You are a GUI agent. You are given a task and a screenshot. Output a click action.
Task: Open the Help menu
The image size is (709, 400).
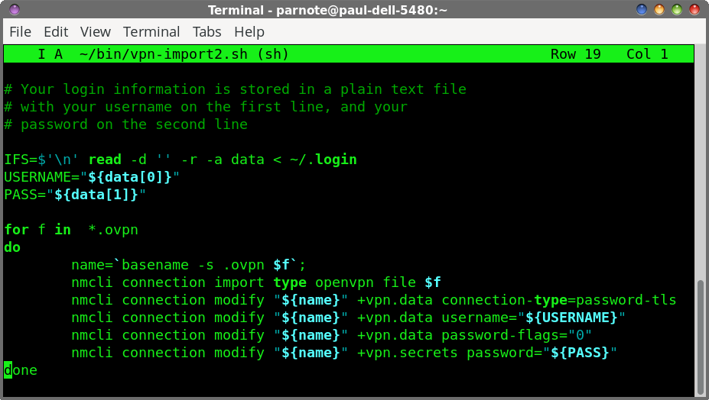tap(249, 32)
